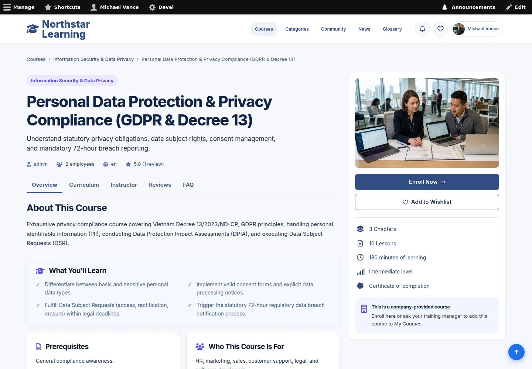Click the Edit pencil button
The image size is (532, 369).
[516, 7]
